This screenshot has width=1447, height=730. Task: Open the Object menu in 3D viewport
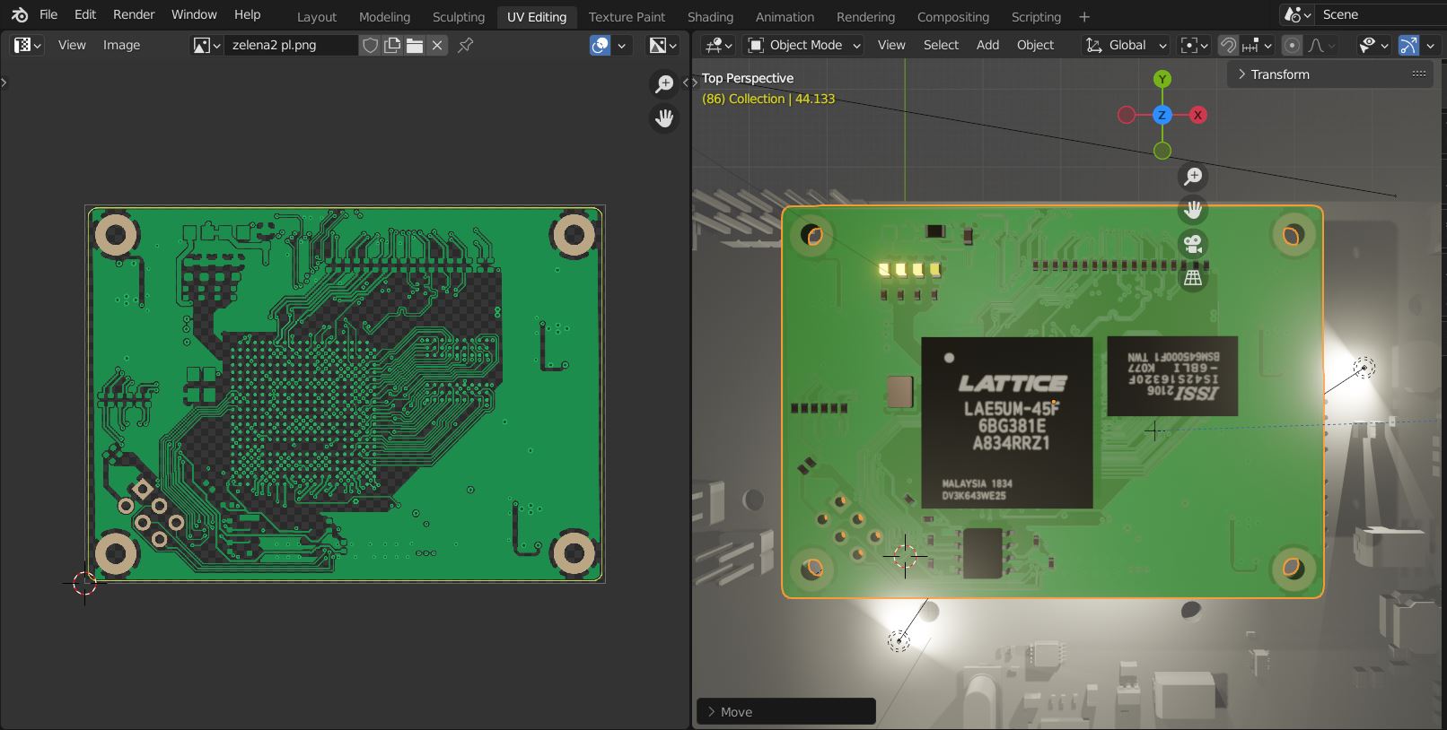coord(1035,45)
